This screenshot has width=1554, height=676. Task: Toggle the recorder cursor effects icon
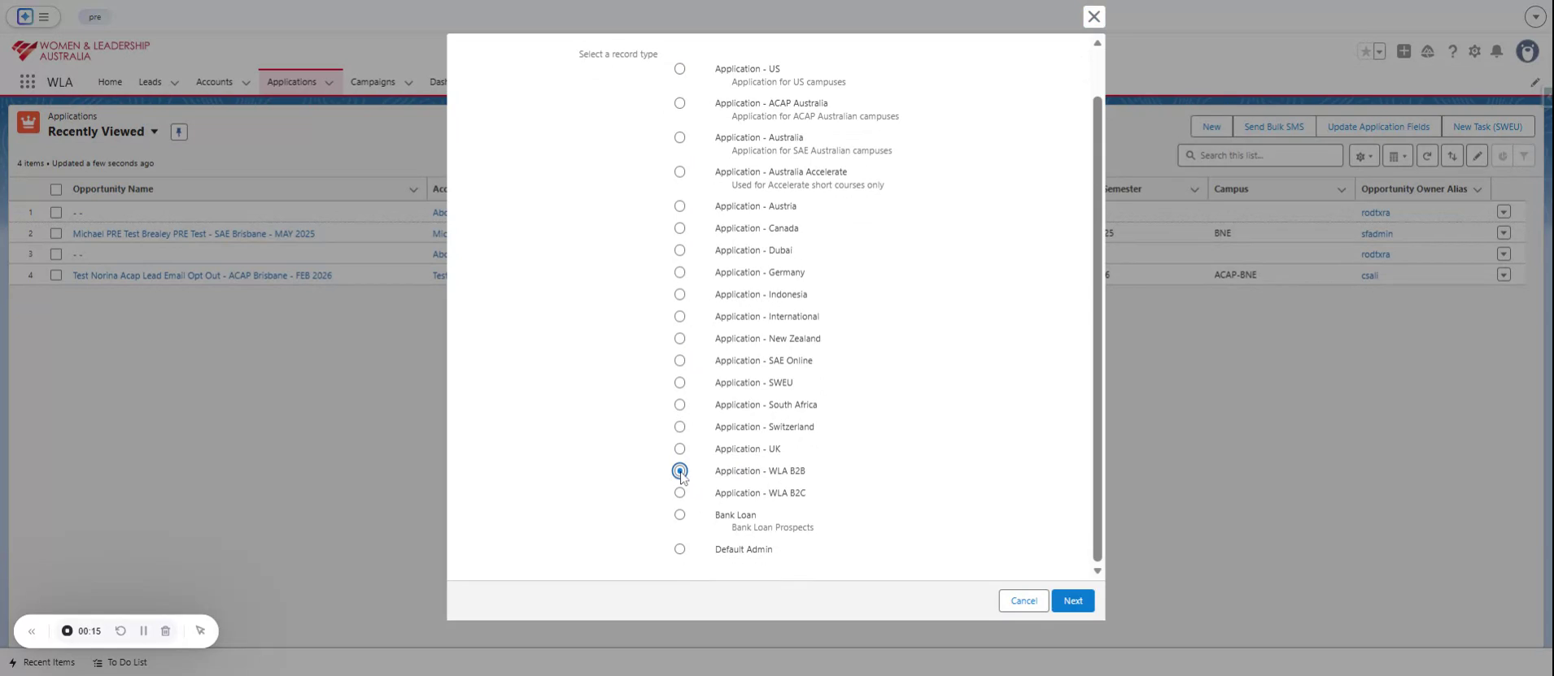[x=200, y=630]
